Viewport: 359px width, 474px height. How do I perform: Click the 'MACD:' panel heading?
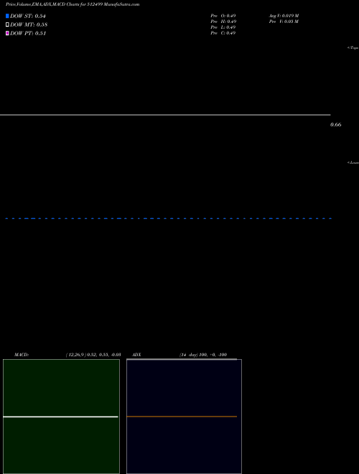[x=22, y=355]
